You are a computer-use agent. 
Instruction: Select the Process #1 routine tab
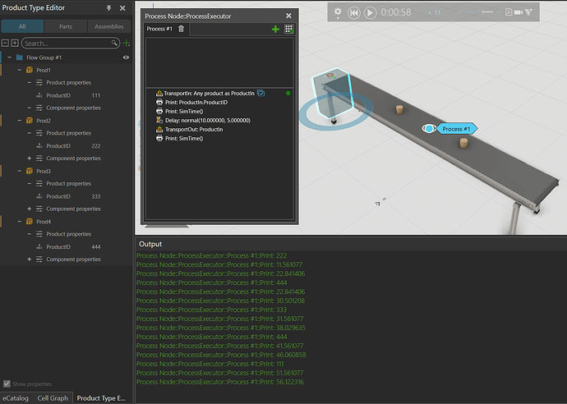[x=159, y=29]
